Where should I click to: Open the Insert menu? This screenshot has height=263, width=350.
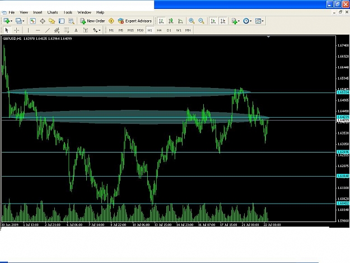coord(38,12)
